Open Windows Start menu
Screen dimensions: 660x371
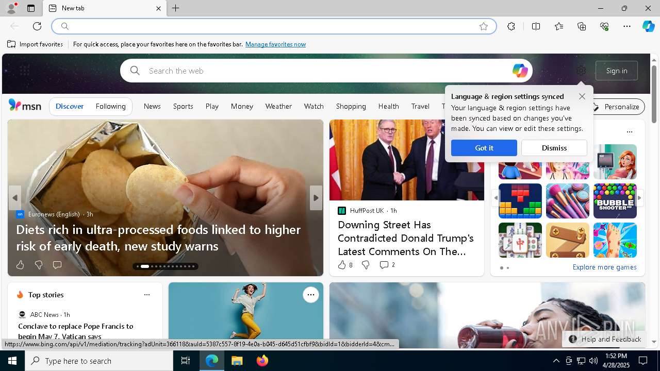tap(12, 361)
